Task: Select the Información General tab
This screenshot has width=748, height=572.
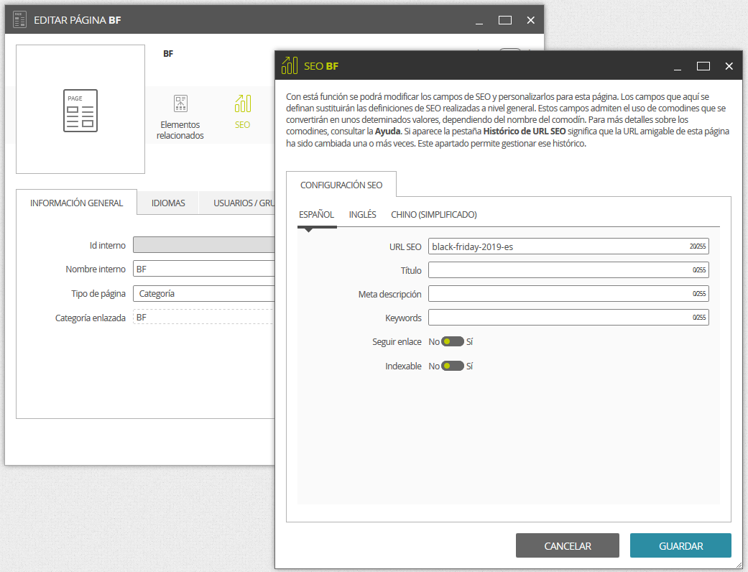Action: (76, 203)
